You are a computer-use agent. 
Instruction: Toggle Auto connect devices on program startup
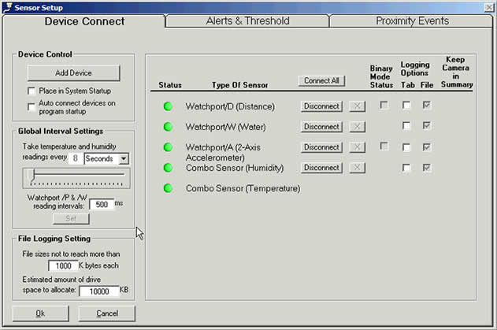32,106
